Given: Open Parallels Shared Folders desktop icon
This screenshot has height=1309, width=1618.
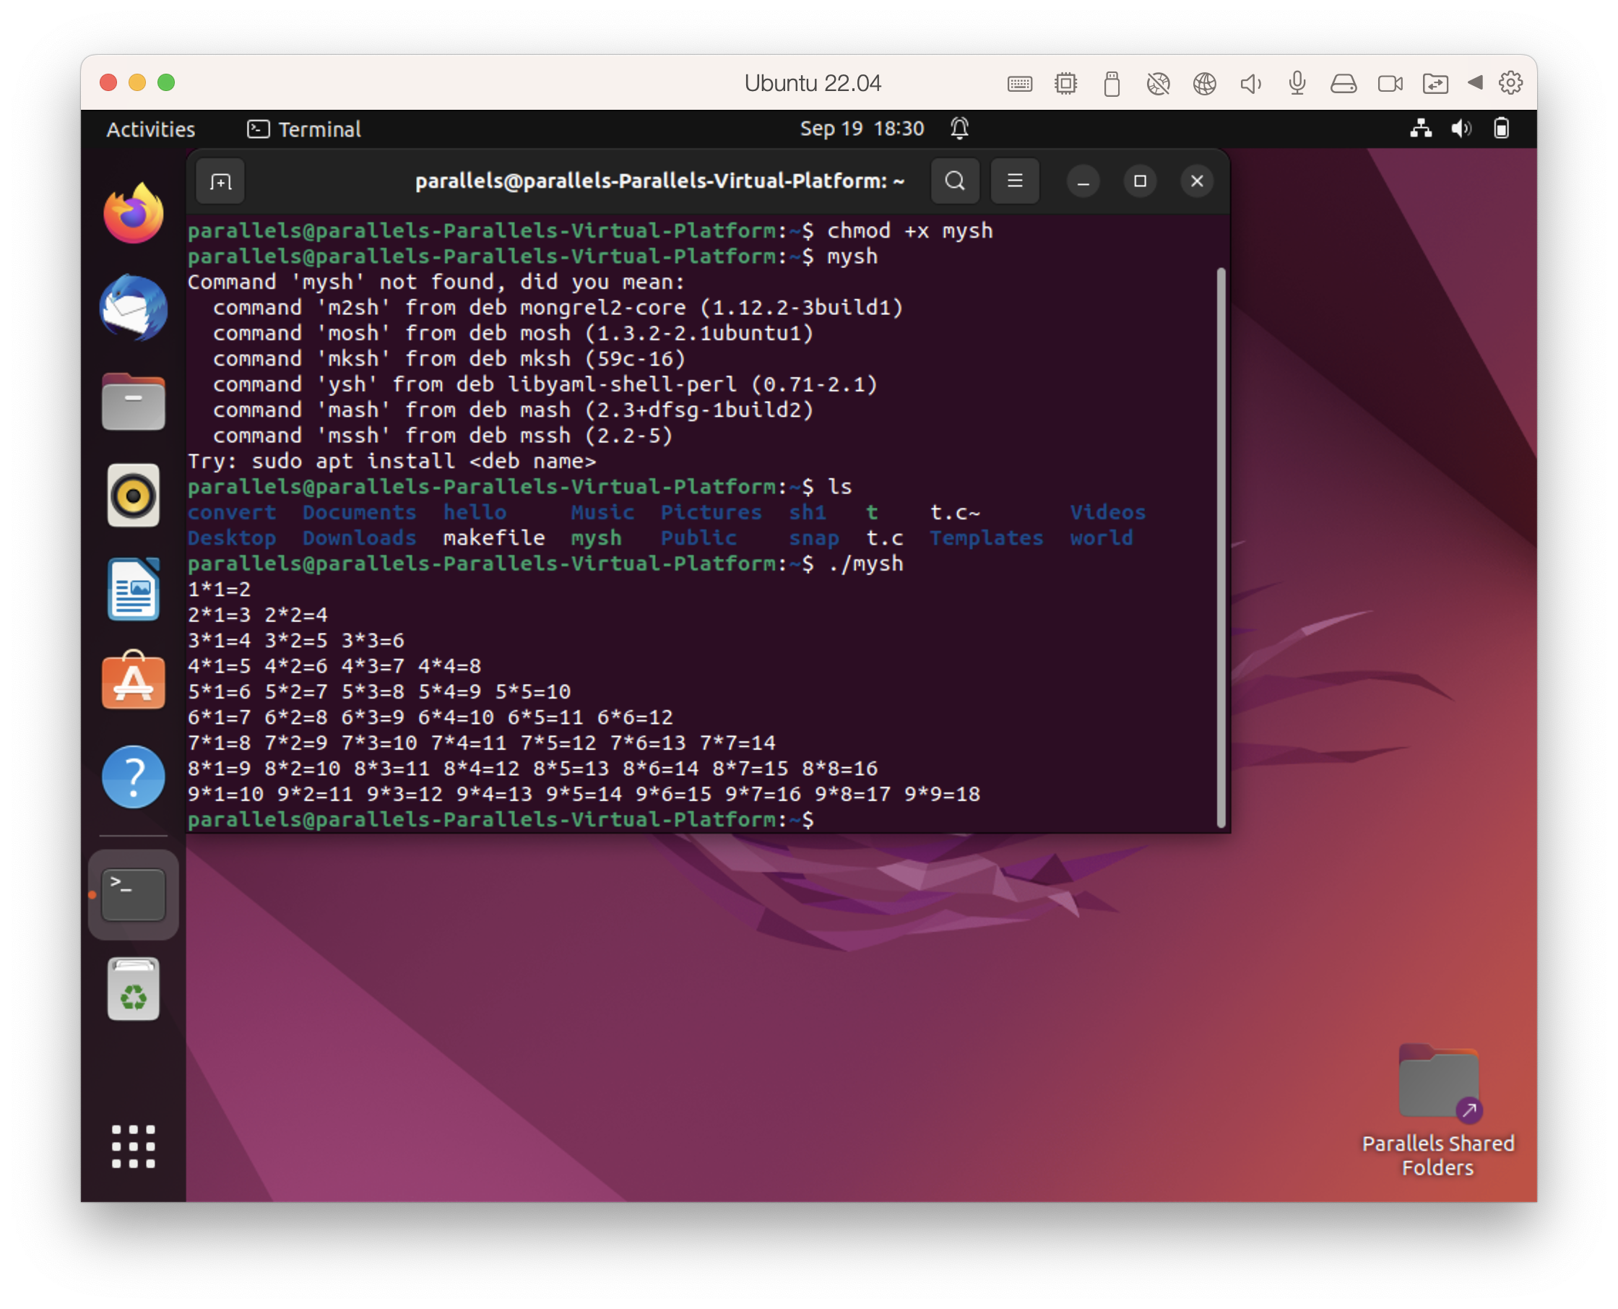Looking at the screenshot, I should coord(1438,1108).
